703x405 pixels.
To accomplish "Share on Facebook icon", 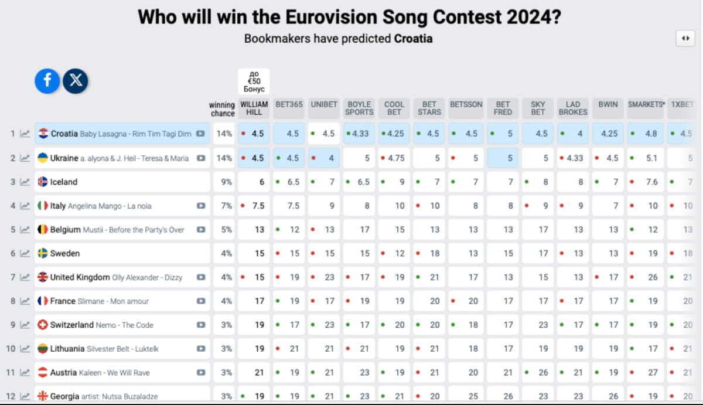I will pos(47,81).
